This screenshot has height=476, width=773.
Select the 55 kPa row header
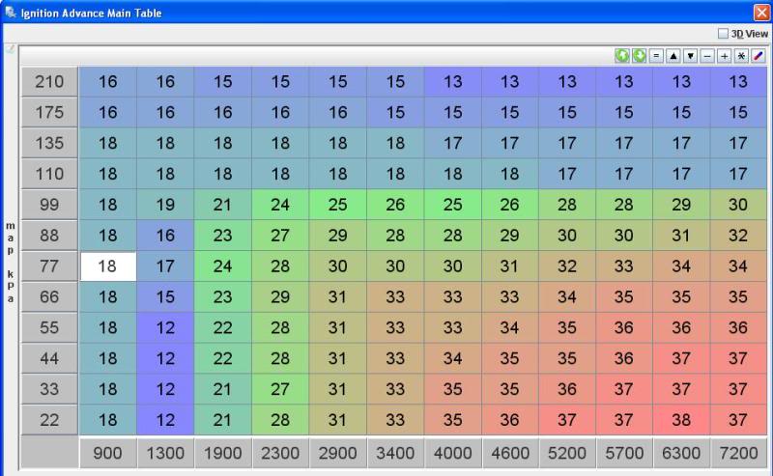[x=49, y=327]
